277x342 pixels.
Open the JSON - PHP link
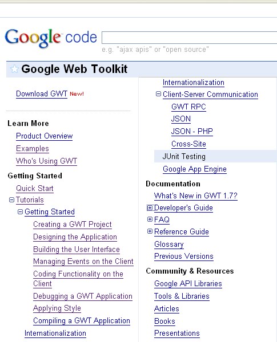coord(192,131)
